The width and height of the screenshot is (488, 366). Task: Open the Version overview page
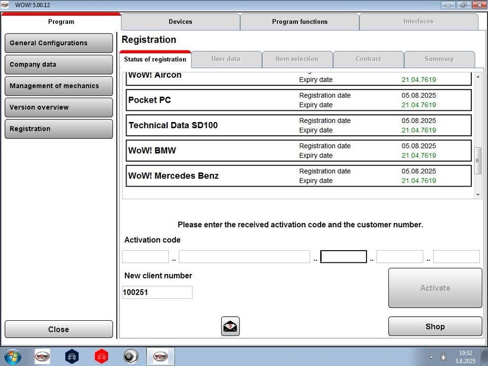tap(58, 107)
